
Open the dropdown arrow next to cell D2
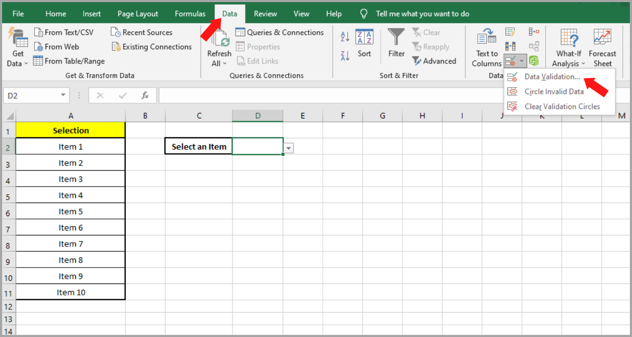point(288,148)
